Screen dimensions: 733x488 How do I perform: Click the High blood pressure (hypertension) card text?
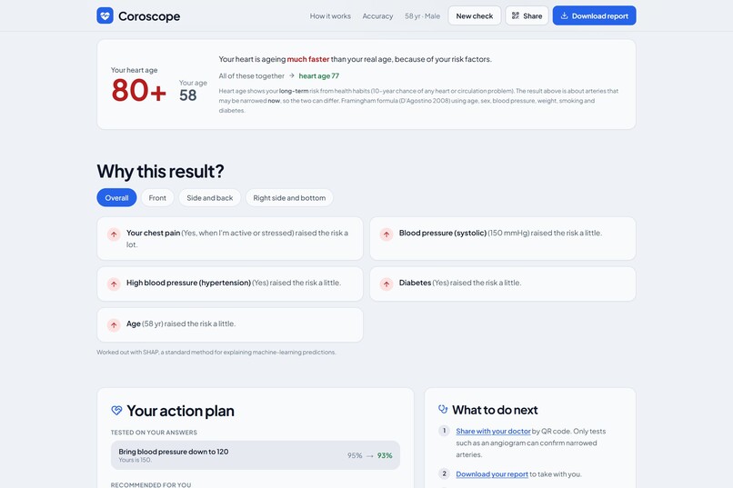234,283
